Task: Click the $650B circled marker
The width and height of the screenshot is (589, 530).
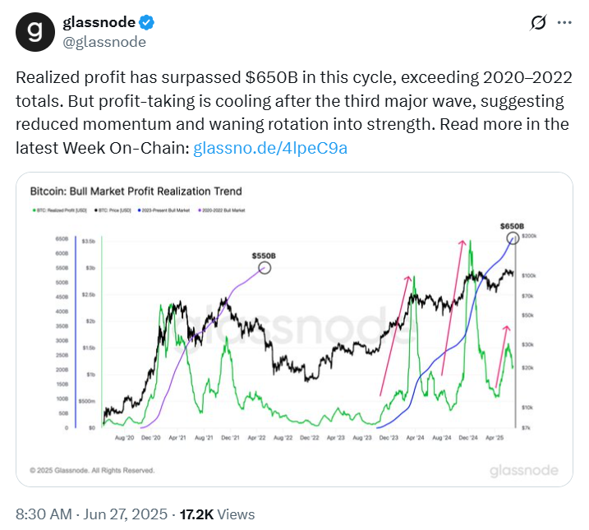Action: pyautogui.click(x=513, y=237)
